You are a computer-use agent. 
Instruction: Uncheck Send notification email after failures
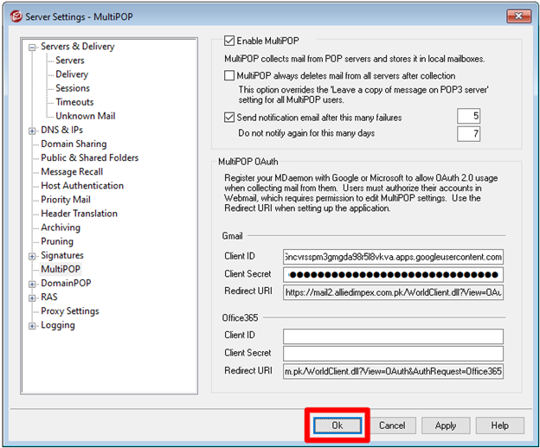229,117
